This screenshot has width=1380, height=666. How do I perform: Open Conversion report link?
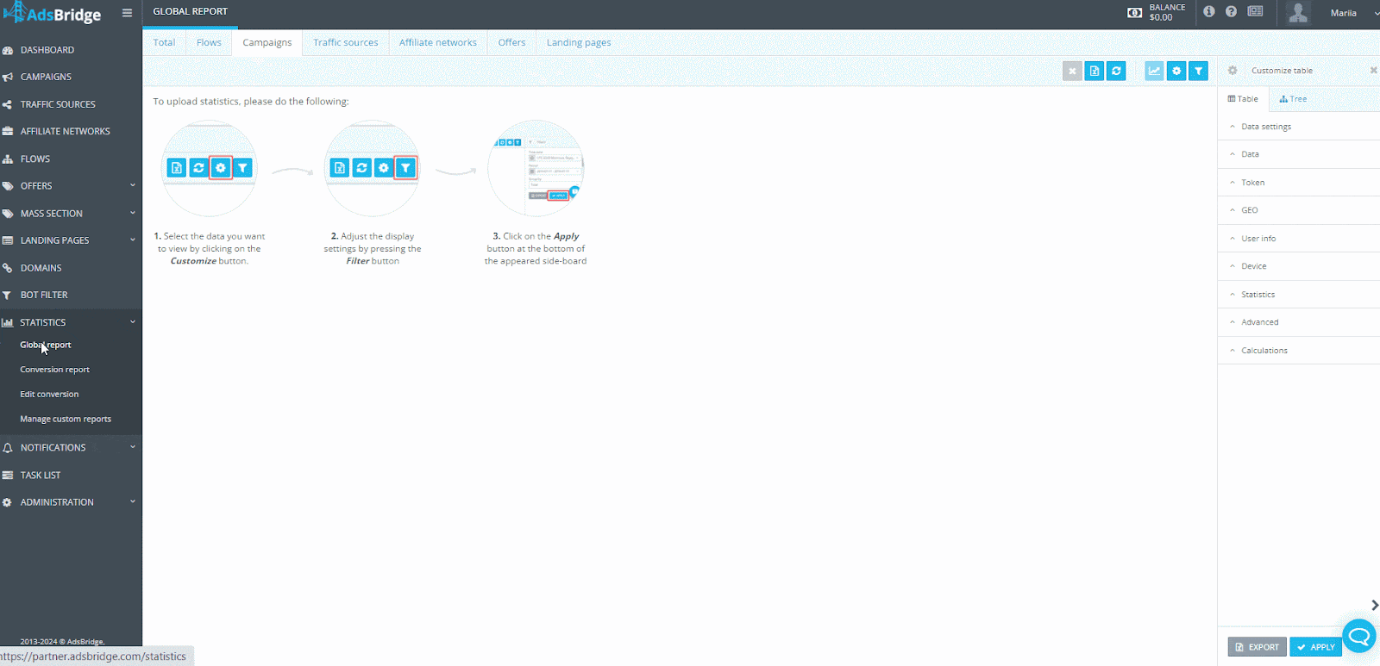coord(55,370)
